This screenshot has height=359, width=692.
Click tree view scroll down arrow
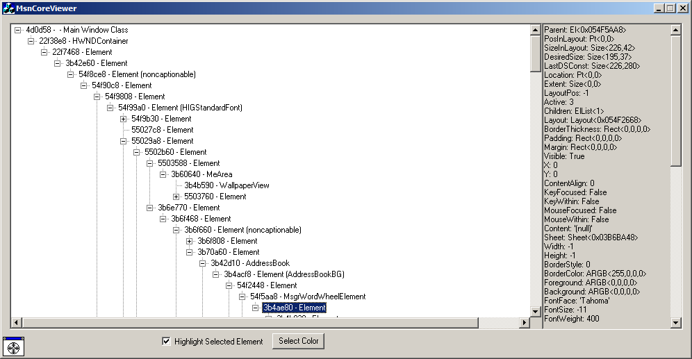535,312
